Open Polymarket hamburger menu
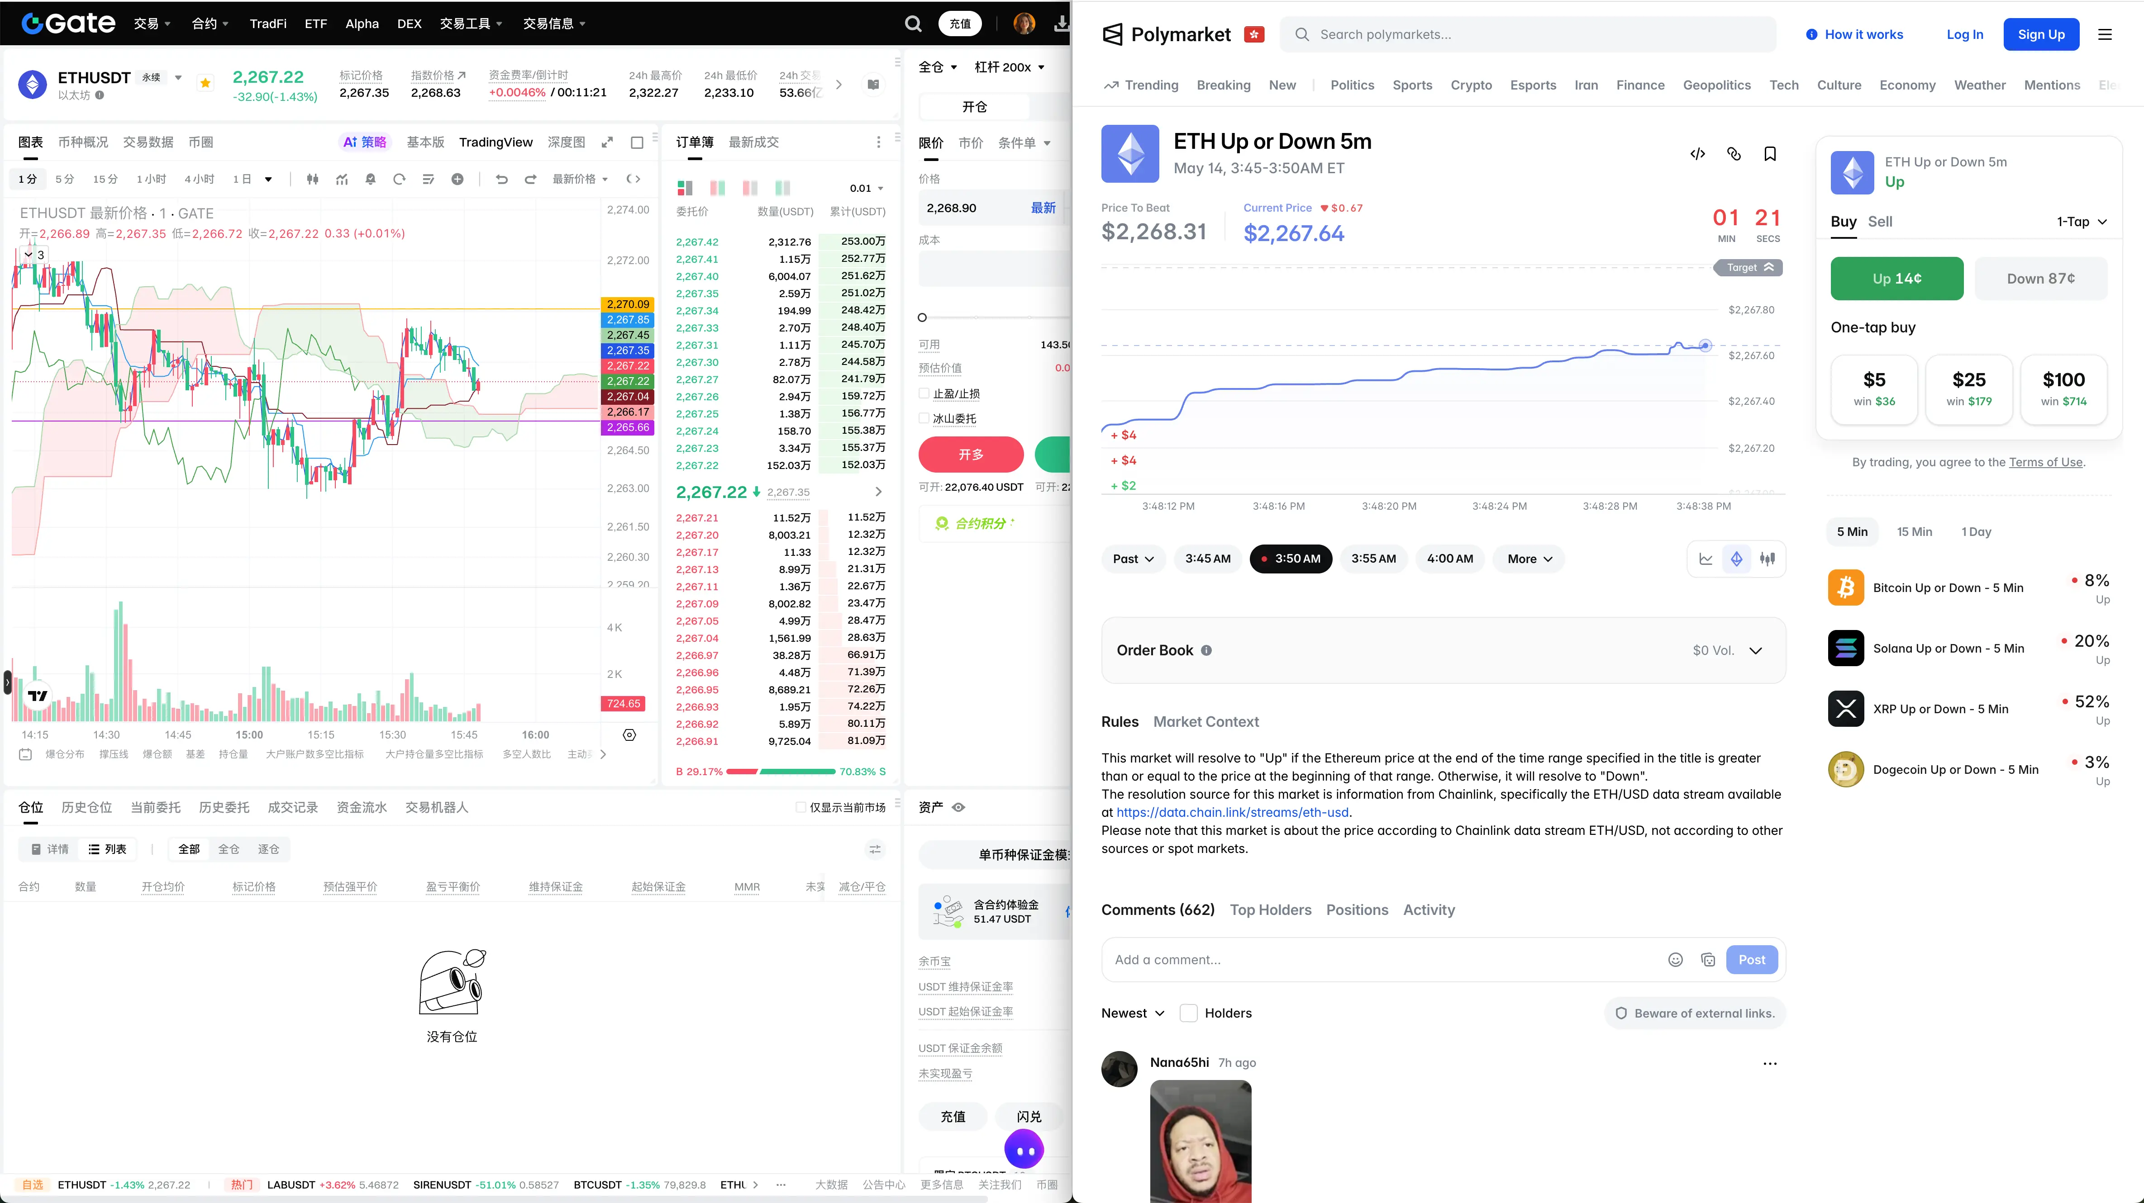 point(2105,35)
